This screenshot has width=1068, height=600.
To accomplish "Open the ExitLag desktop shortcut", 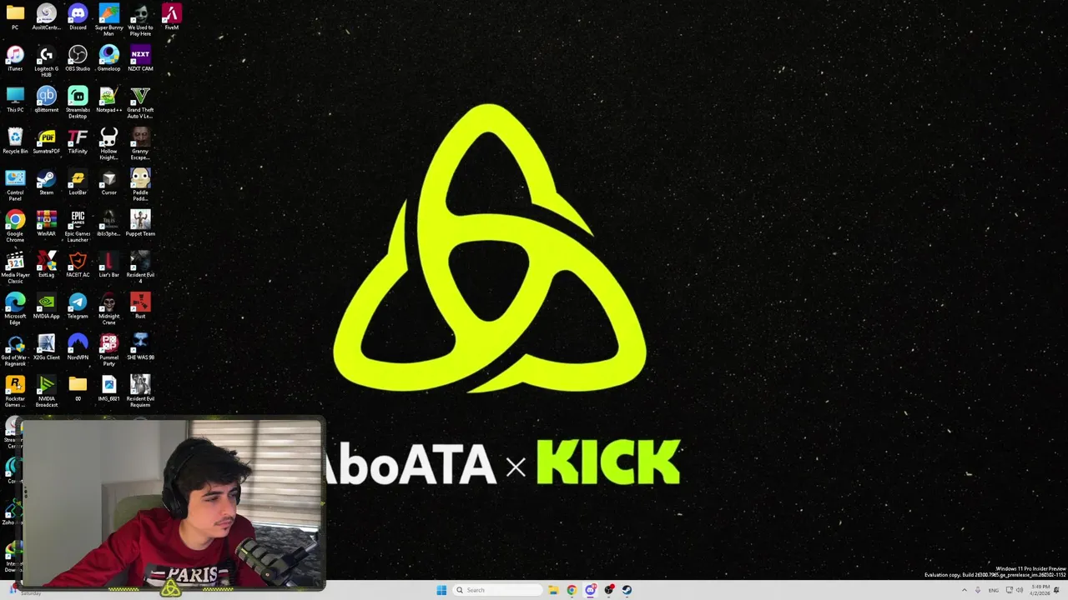I will (46, 264).
